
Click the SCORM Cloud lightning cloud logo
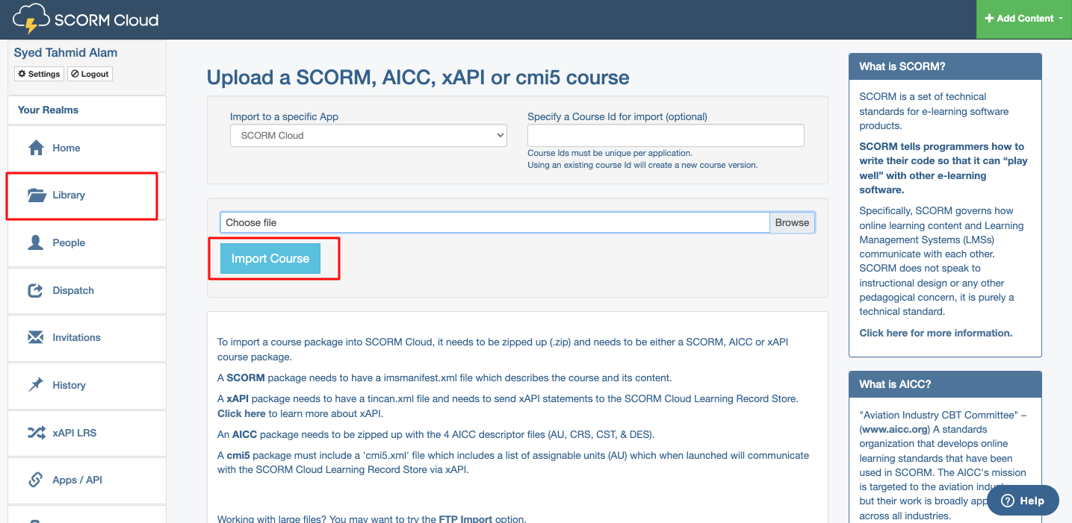click(31, 20)
